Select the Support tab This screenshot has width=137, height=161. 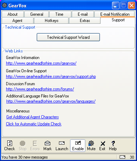(x=118, y=20)
